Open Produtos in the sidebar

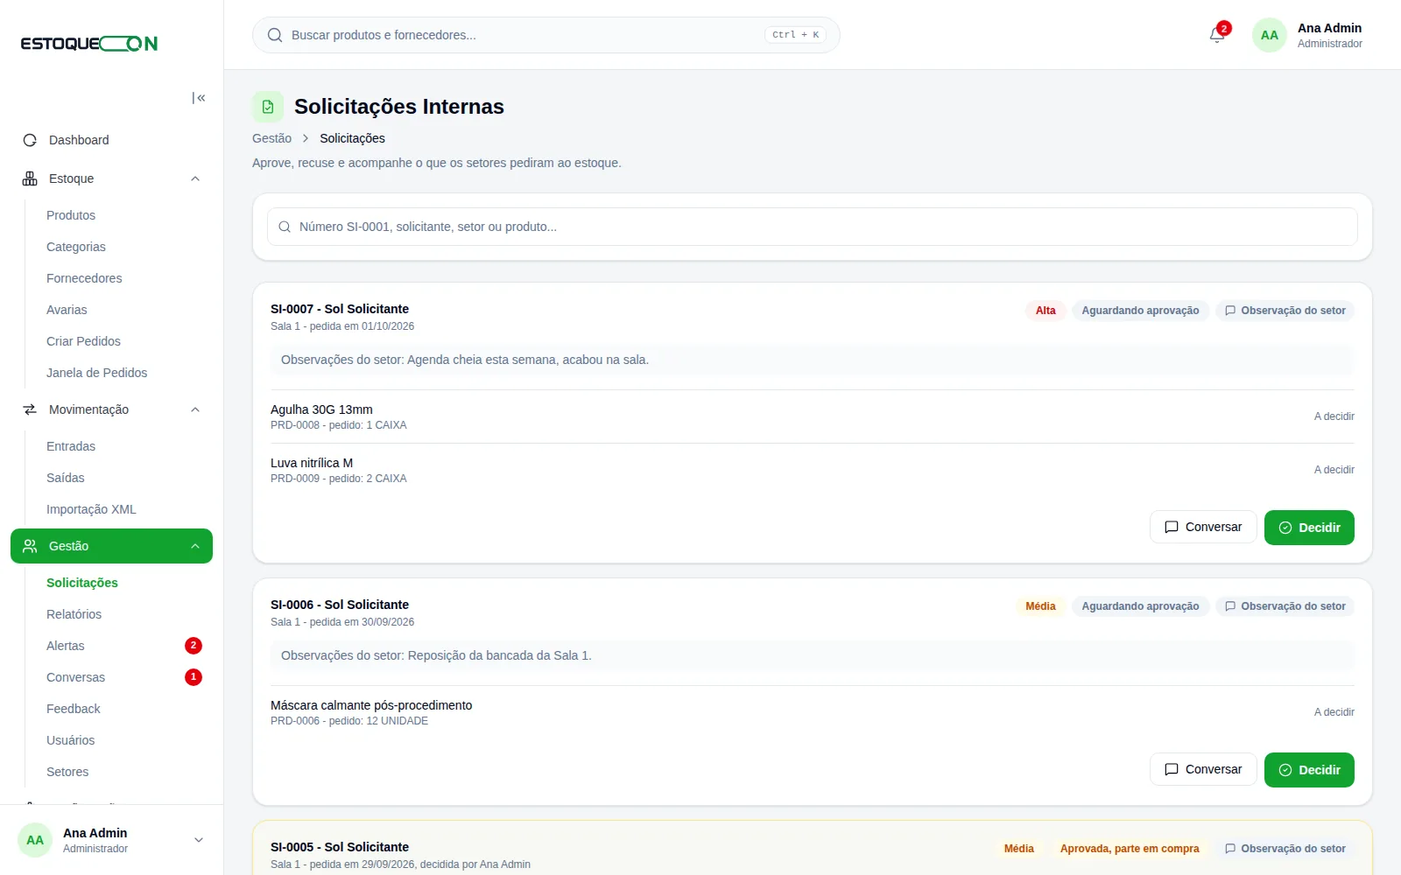click(71, 215)
